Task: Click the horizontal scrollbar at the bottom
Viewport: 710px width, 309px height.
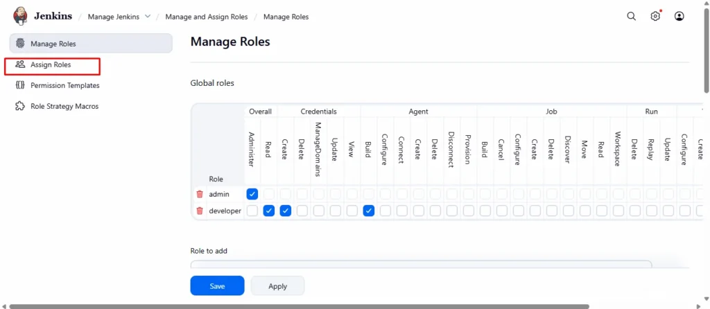Action: [x=298, y=306]
